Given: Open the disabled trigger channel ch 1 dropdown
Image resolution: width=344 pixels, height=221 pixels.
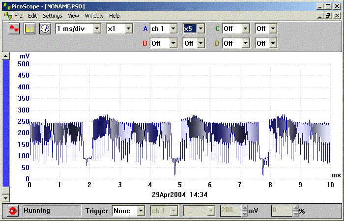Looking at the screenshot, I should (173, 211).
